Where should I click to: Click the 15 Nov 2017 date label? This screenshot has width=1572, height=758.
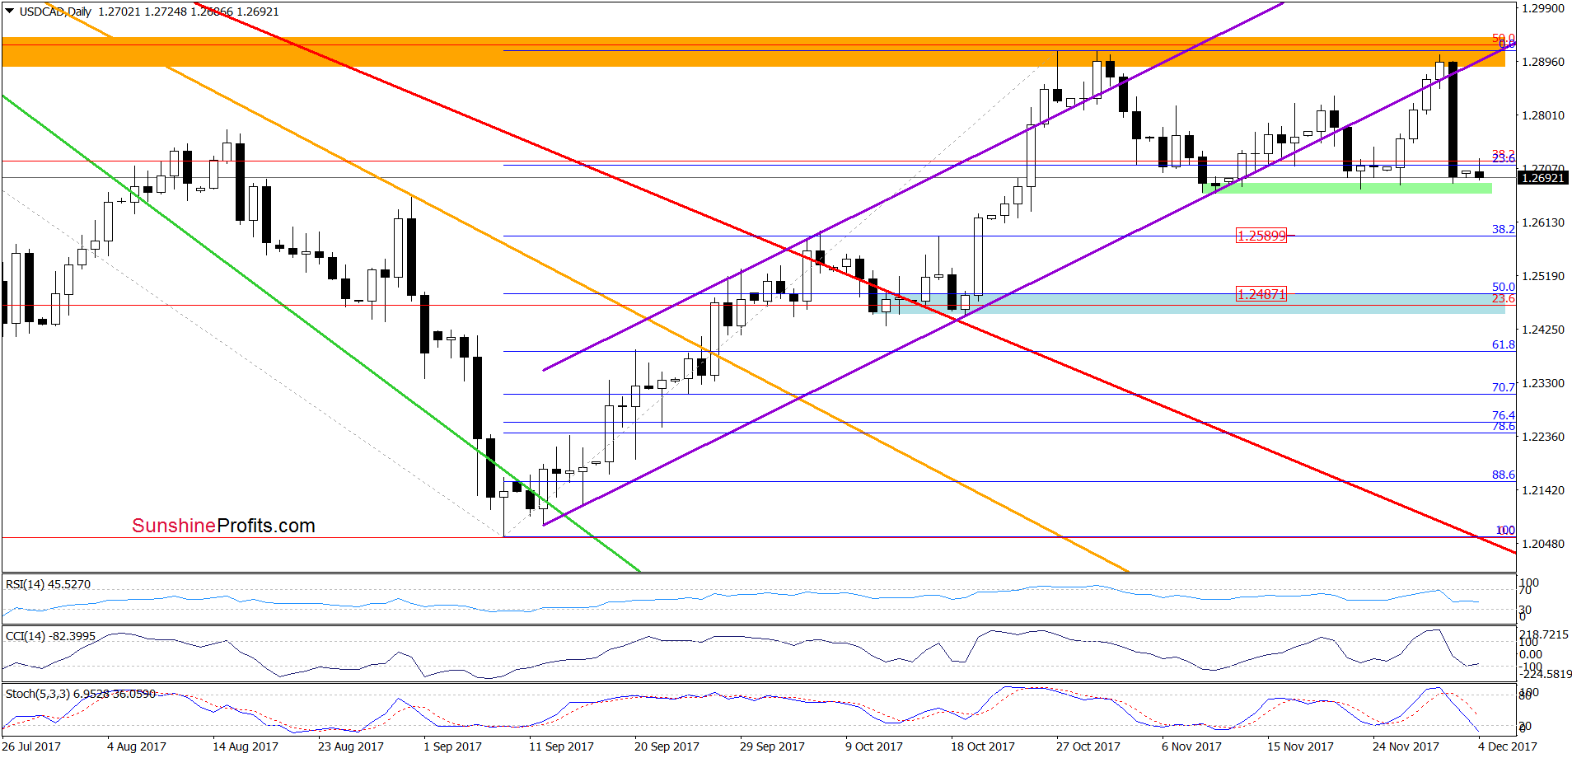1300,746
